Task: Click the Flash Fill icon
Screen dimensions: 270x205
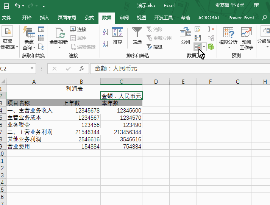Action: [x=198, y=29]
